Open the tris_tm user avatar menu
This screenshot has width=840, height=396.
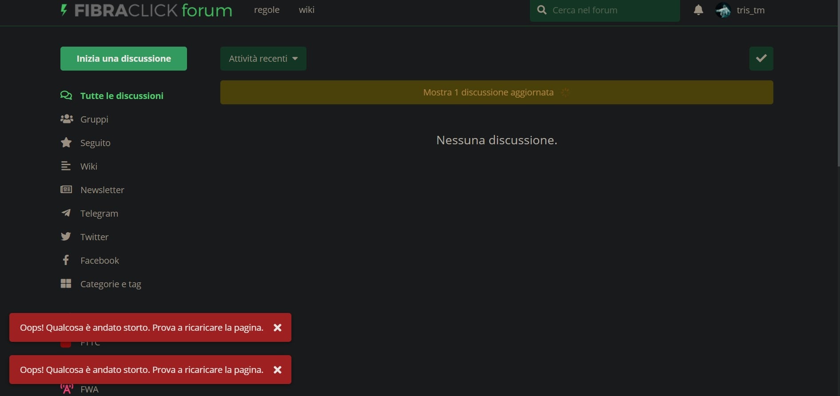pos(723,10)
